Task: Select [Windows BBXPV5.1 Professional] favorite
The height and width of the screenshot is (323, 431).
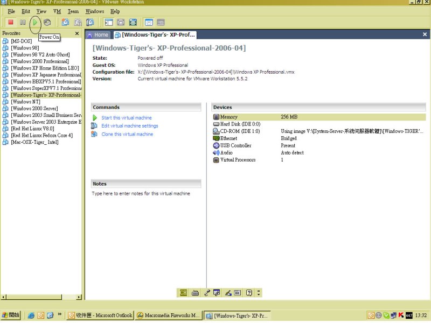Action: (x=46, y=82)
